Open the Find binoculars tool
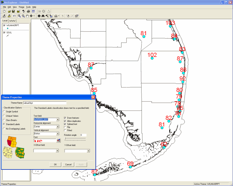This screenshot has width=233, height=186. (x=43, y=16)
